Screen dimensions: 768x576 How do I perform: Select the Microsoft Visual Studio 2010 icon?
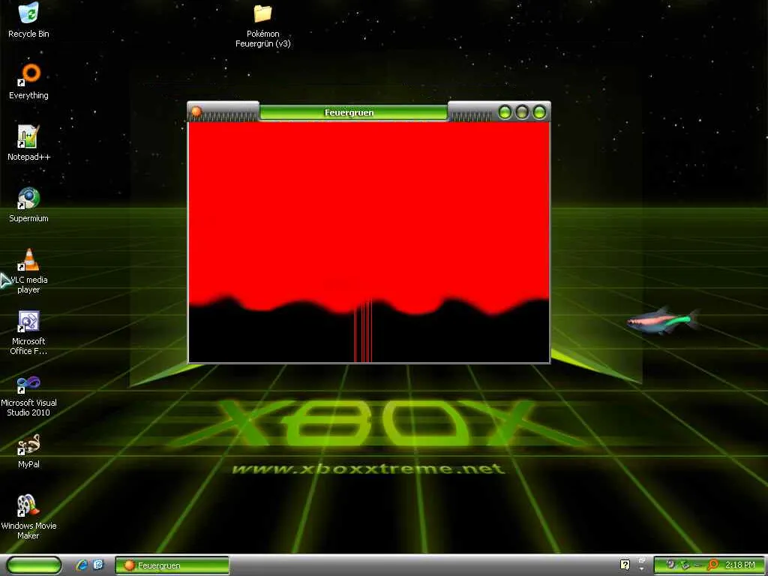[28, 394]
